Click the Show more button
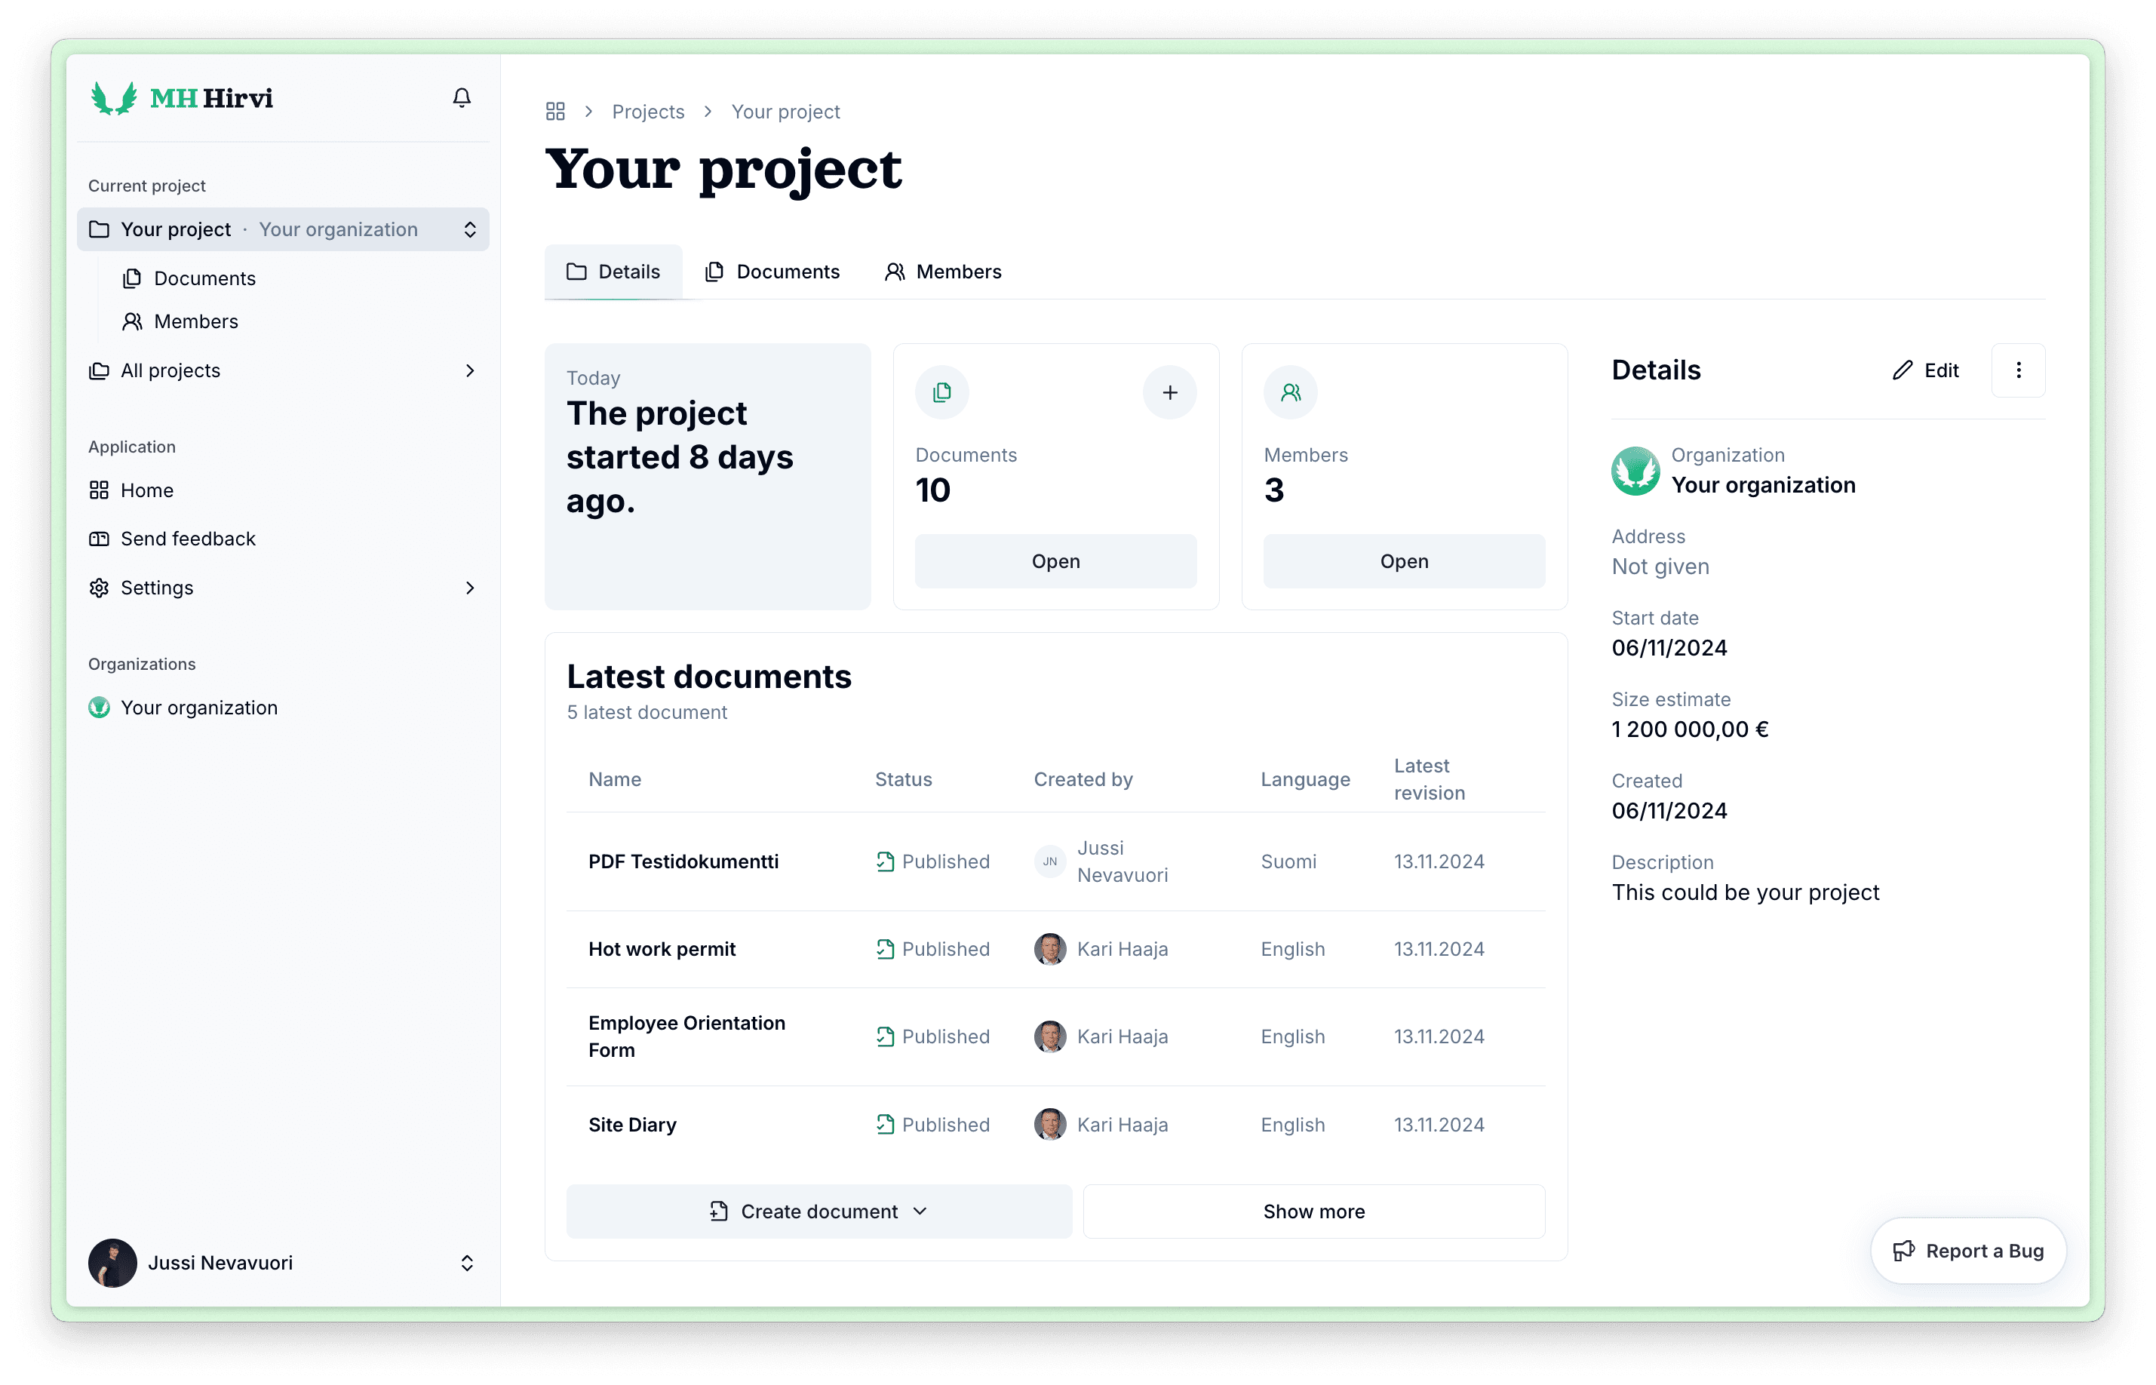Image resolution: width=2156 pixels, height=1385 pixels. point(1313,1211)
